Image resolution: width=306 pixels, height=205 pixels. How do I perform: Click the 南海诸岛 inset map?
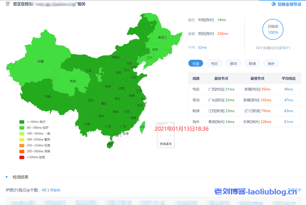pyautogui.click(x=165, y=137)
